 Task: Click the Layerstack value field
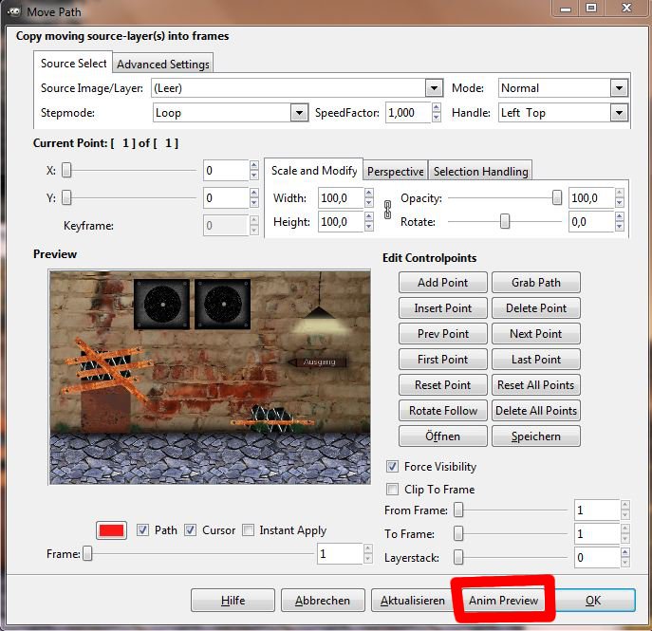(x=597, y=557)
